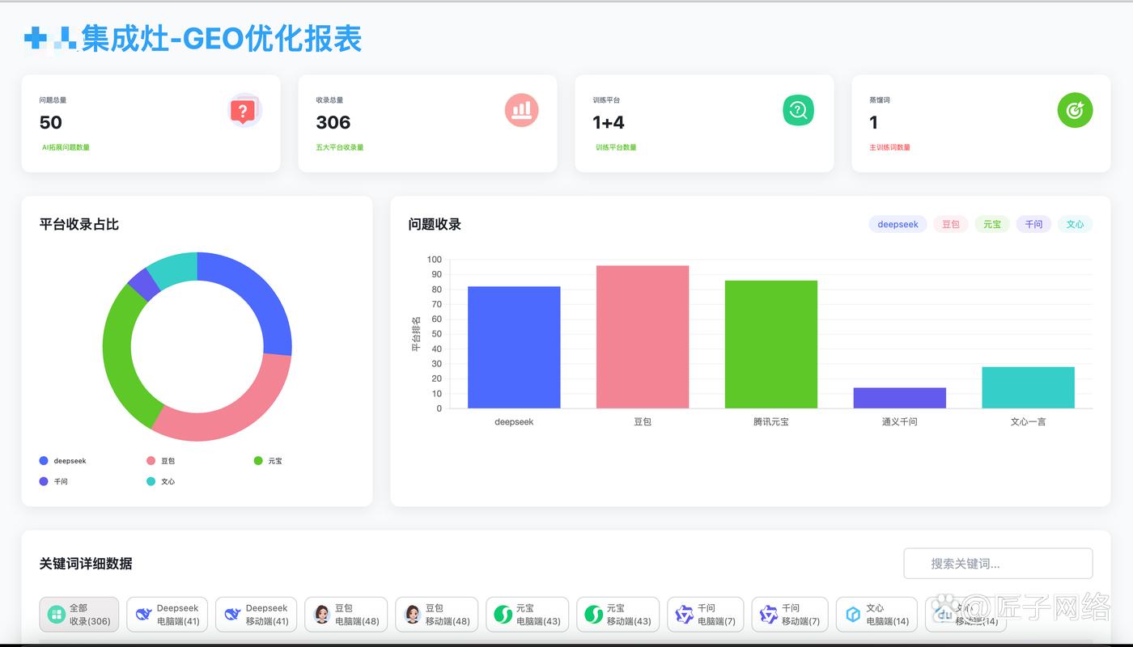The height and width of the screenshot is (647, 1133).
Task: Click the 文心 filter chip in 问题收录 panel
Action: click(1075, 224)
